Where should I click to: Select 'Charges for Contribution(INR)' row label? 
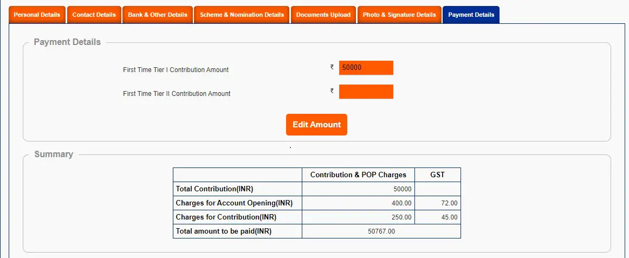[x=226, y=217]
